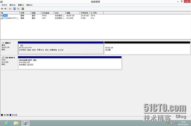
Task: Click the blue 主分区 legend swatch
Action: (10, 115)
